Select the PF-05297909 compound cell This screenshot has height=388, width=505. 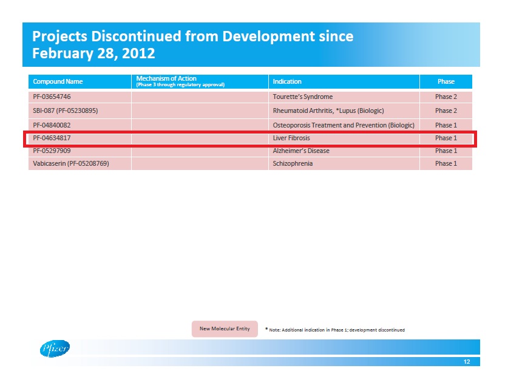tap(52, 151)
